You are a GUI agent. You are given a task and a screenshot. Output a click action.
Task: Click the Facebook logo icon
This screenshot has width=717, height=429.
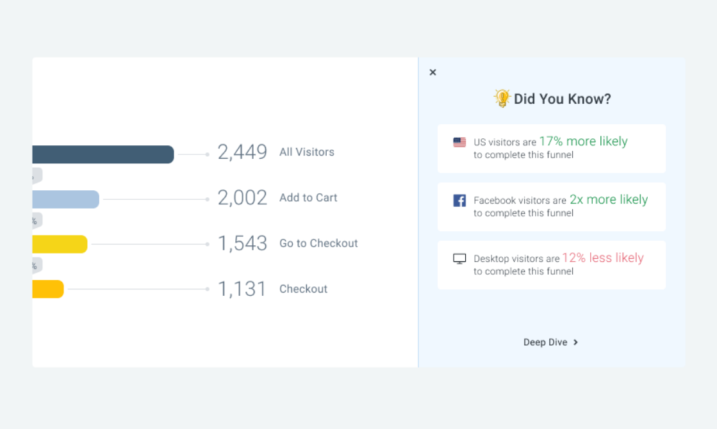point(459,200)
